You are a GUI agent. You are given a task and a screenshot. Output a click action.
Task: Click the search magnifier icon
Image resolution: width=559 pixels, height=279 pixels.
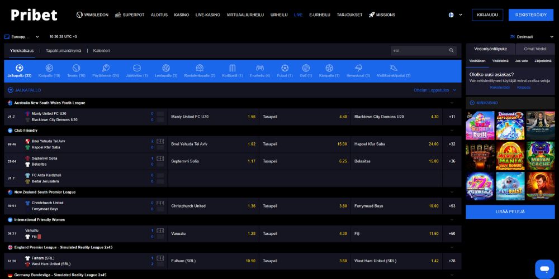451,51
